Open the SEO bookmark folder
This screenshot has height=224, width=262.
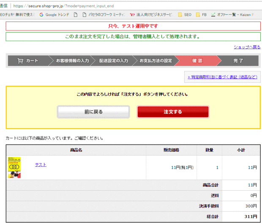click(185, 14)
